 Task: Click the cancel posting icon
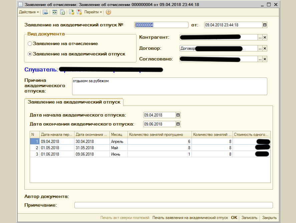[79, 12]
